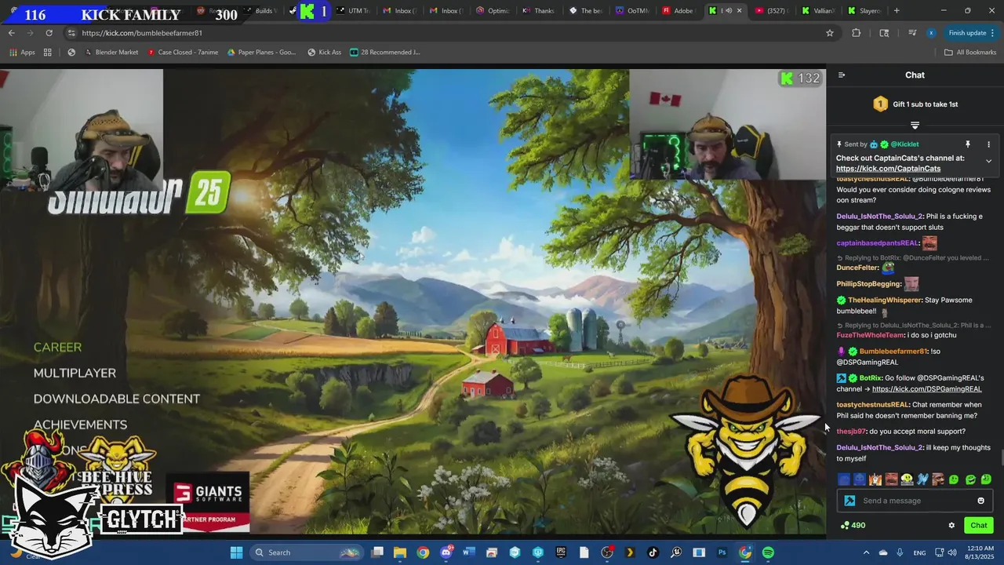The width and height of the screenshot is (1004, 565).
Task: Insert the first green Kick smiley emote
Action: (x=954, y=479)
